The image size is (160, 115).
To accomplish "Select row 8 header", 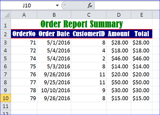I will pyautogui.click(x=5, y=82).
